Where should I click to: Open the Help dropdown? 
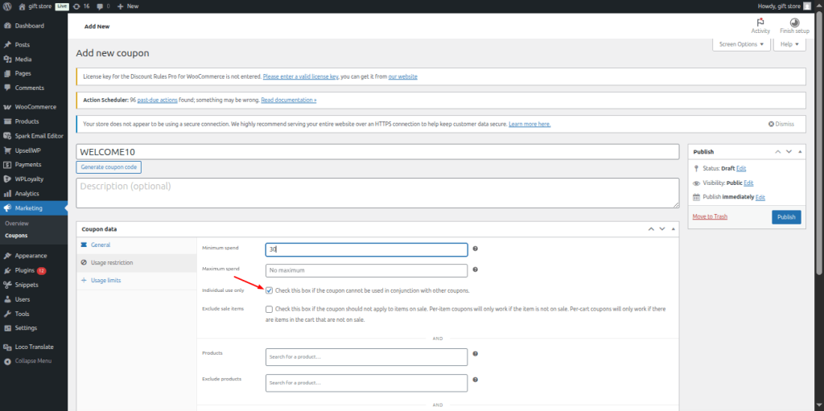[x=789, y=45]
